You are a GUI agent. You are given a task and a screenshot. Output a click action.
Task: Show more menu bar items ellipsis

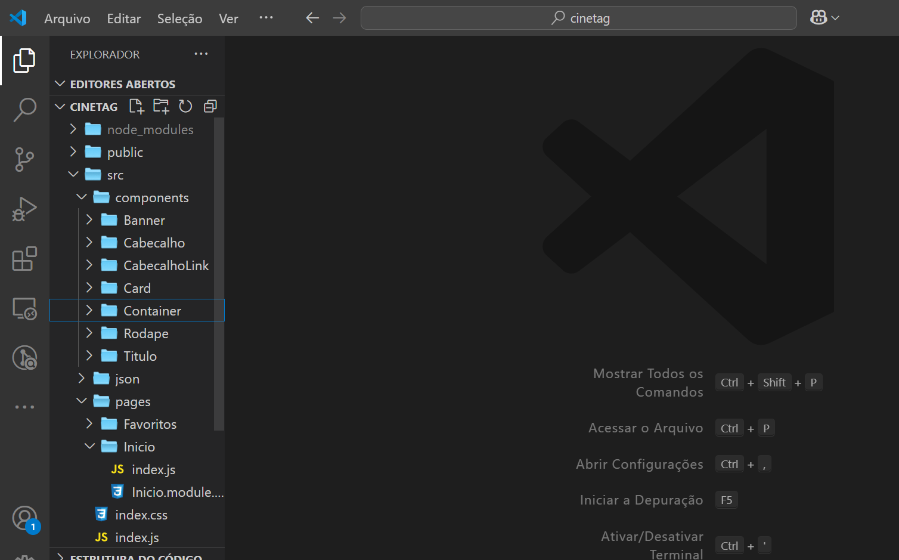tap(266, 18)
